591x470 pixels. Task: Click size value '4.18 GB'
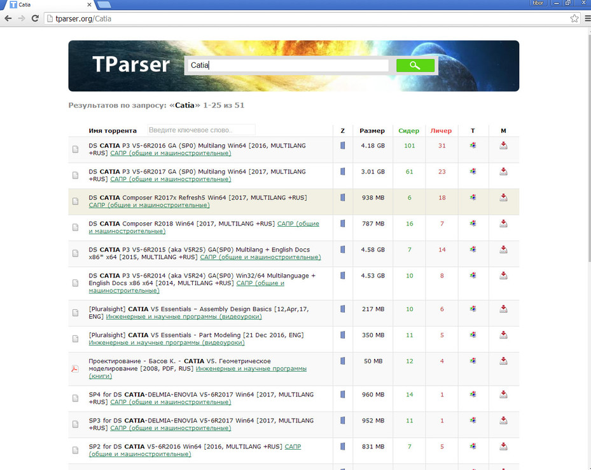[x=373, y=145]
